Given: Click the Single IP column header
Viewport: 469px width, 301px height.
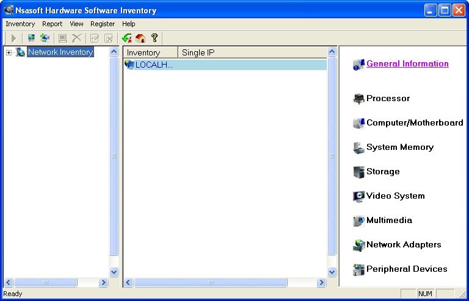Looking at the screenshot, I should (252, 52).
